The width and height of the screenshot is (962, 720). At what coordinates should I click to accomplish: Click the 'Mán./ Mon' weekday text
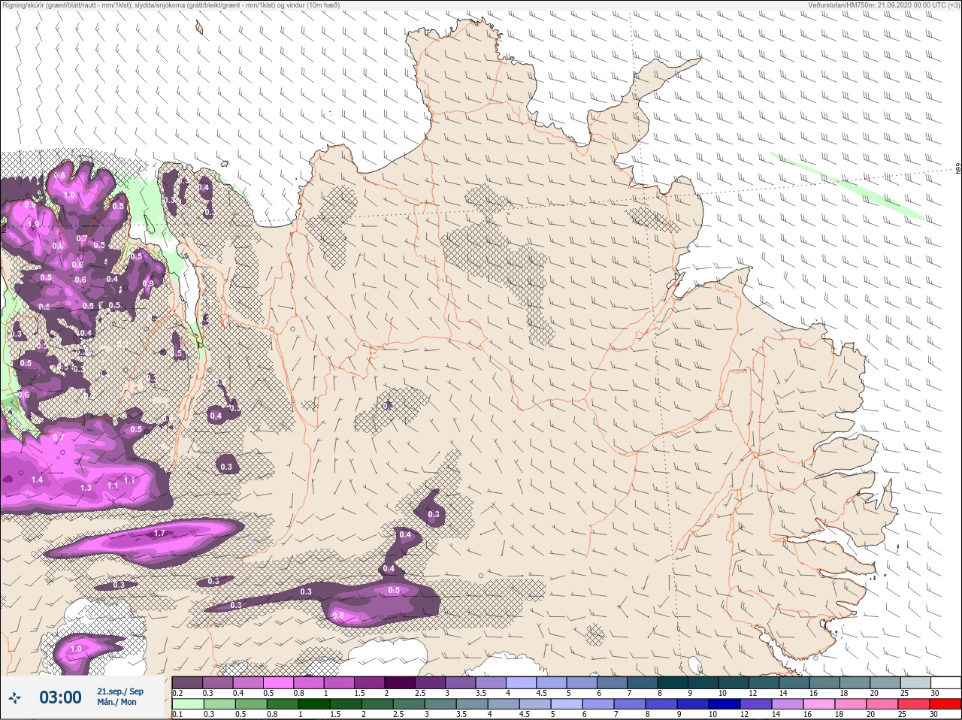point(117,702)
